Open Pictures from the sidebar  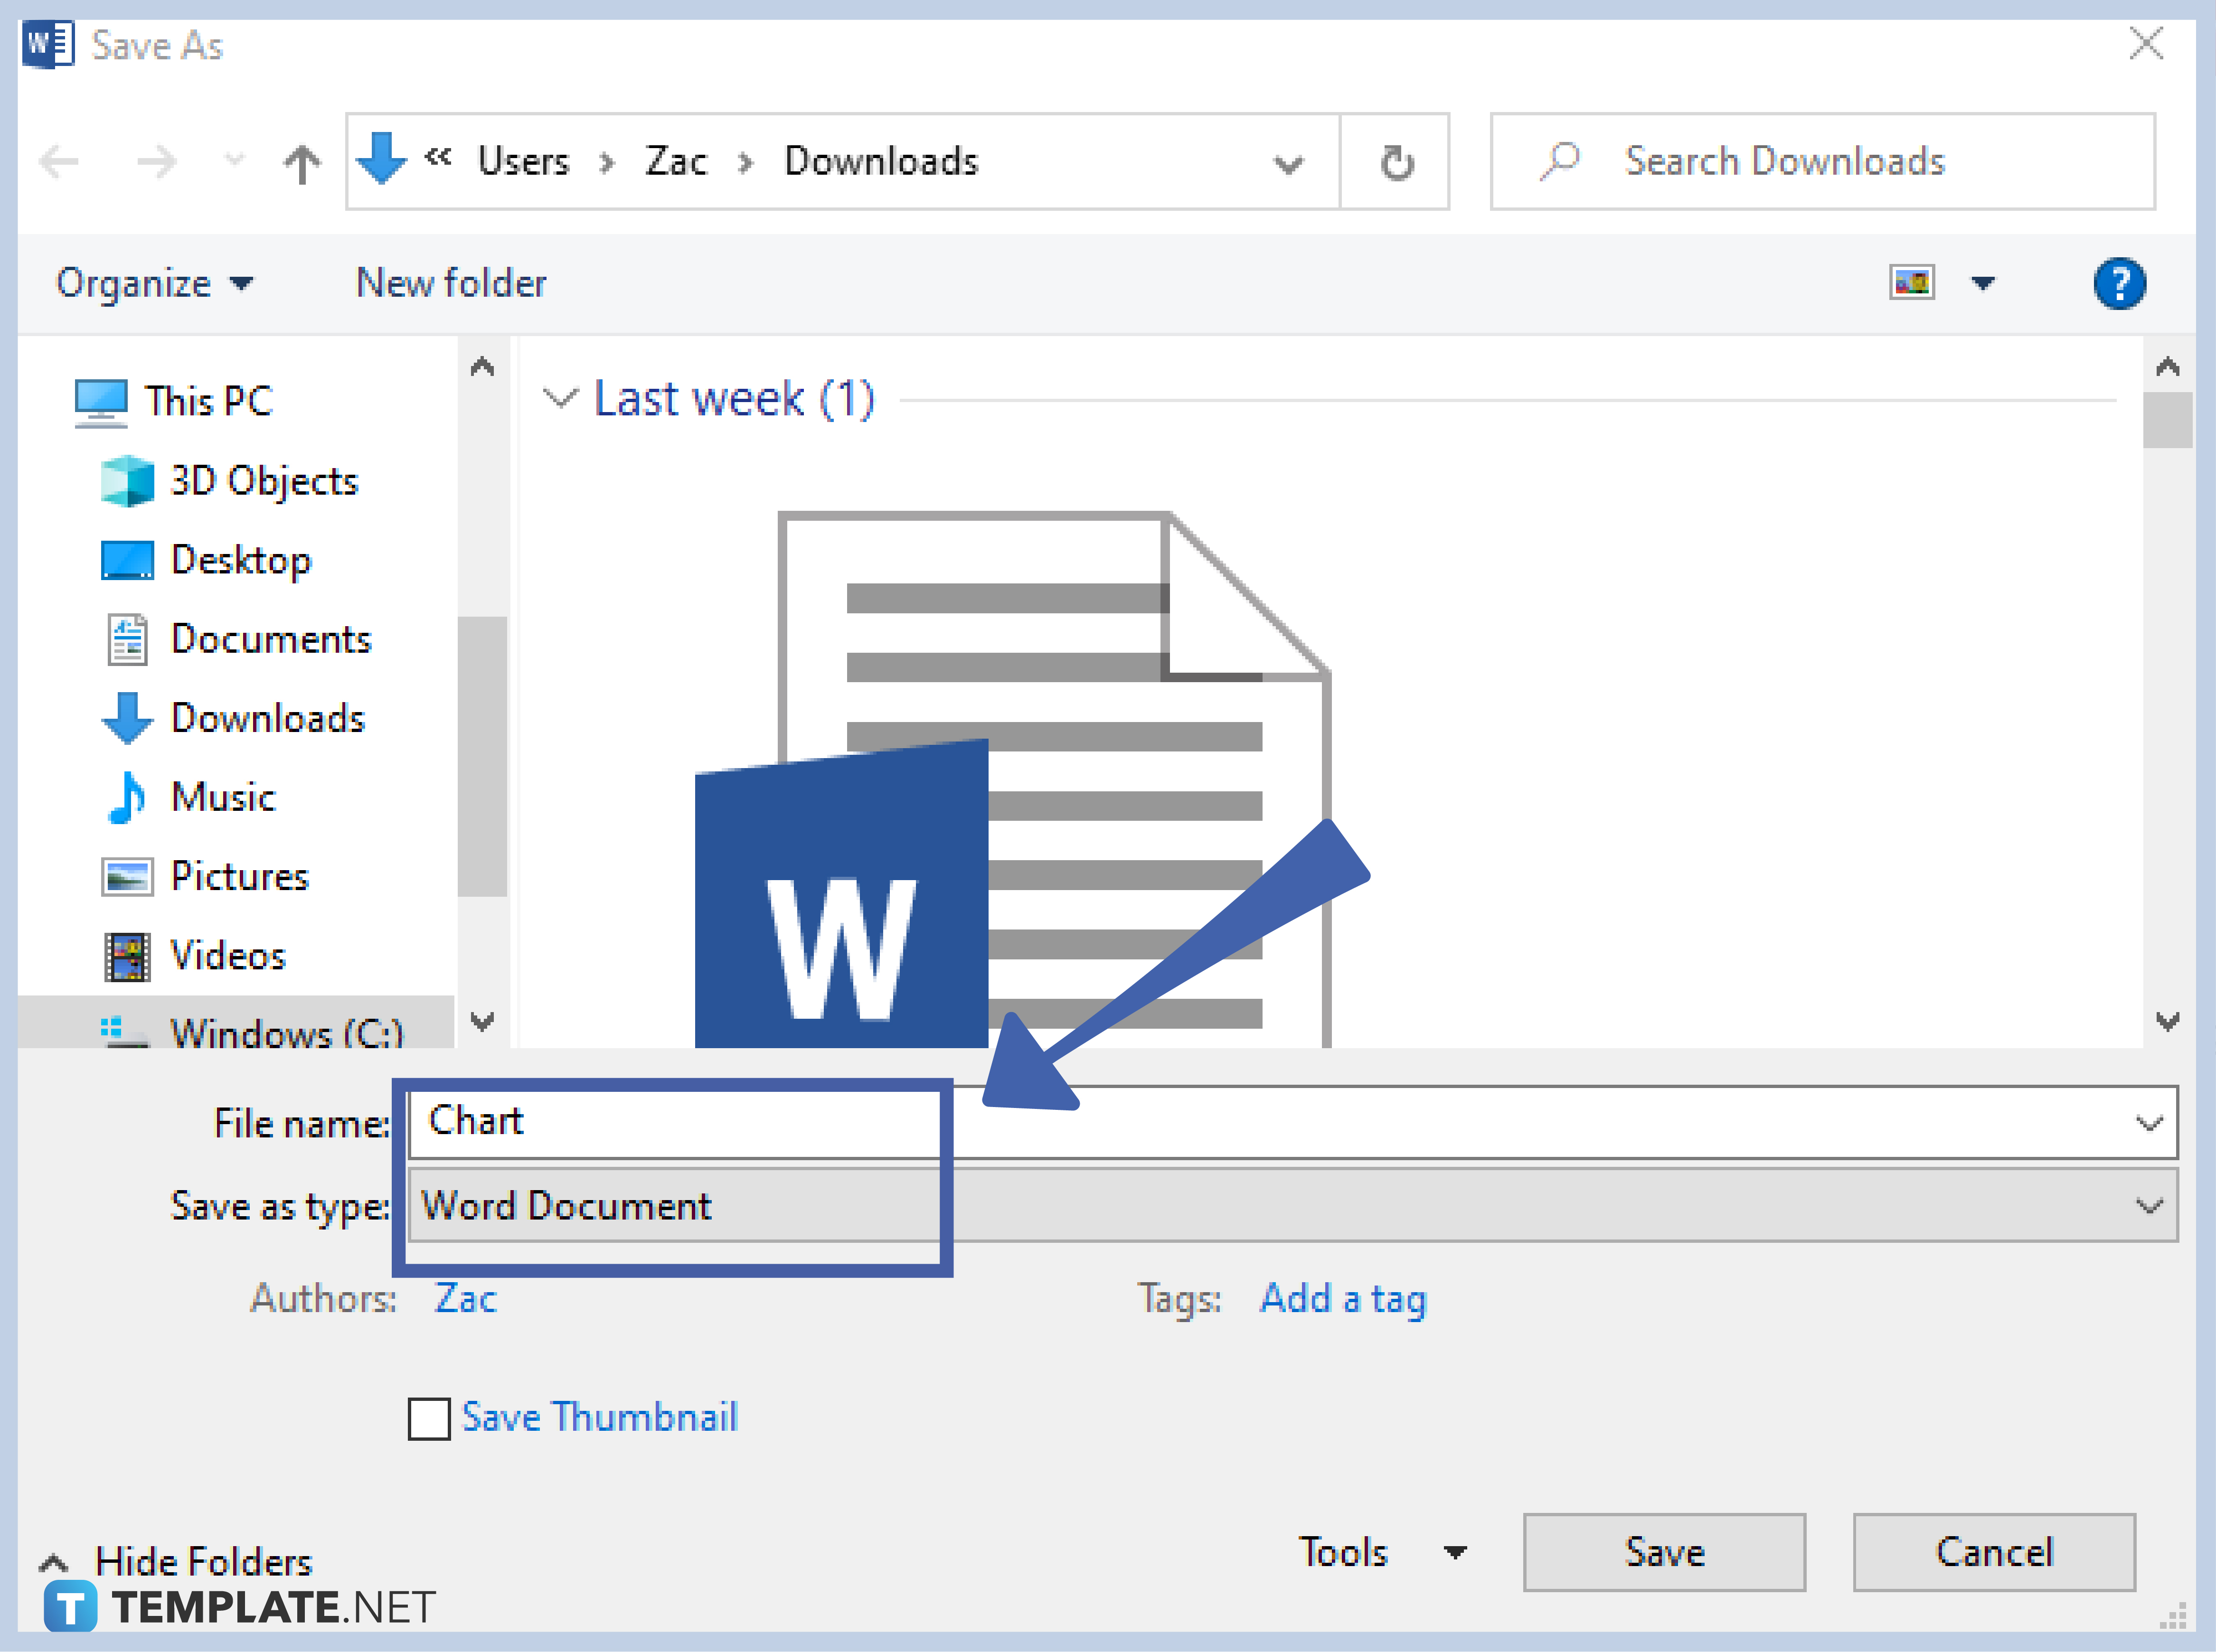(239, 877)
